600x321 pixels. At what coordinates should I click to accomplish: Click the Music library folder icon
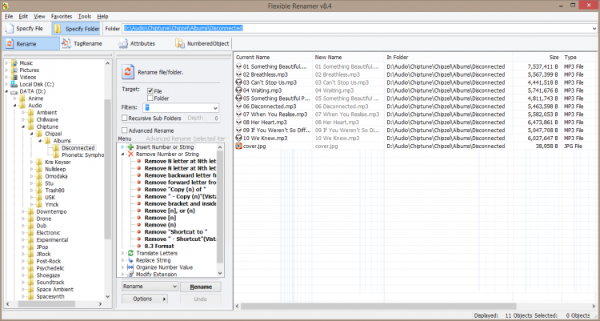[14, 62]
